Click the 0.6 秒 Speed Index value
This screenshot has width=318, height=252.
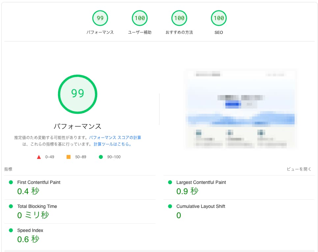28,239
